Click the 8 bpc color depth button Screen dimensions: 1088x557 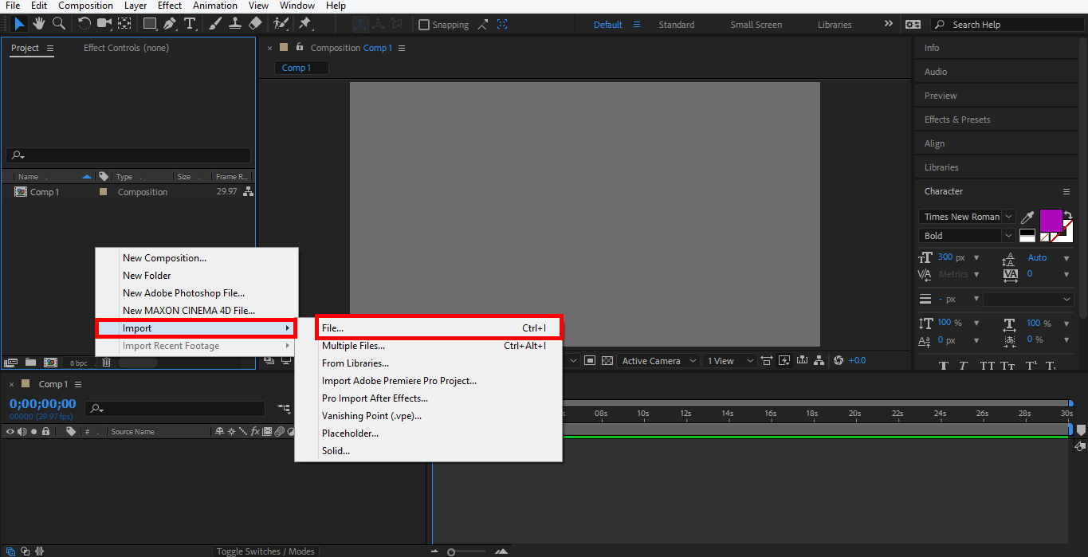pyautogui.click(x=78, y=363)
